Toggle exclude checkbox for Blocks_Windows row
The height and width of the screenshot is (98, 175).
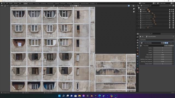click(170, 13)
